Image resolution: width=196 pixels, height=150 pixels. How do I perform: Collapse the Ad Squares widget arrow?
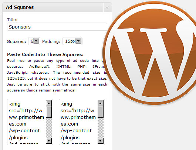tap(107, 8)
